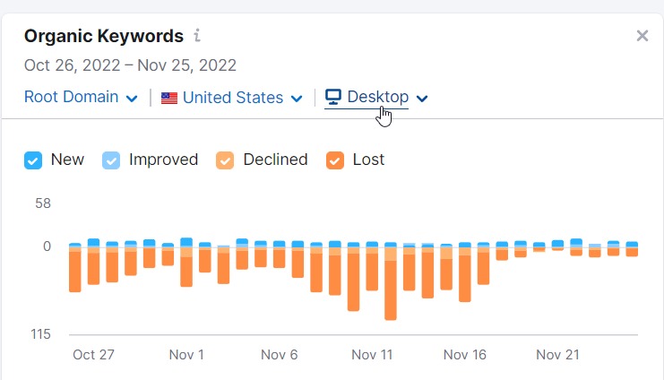Viewport: 664px width, 380px height.
Task: Open the Root Domain dropdown
Action: [81, 97]
